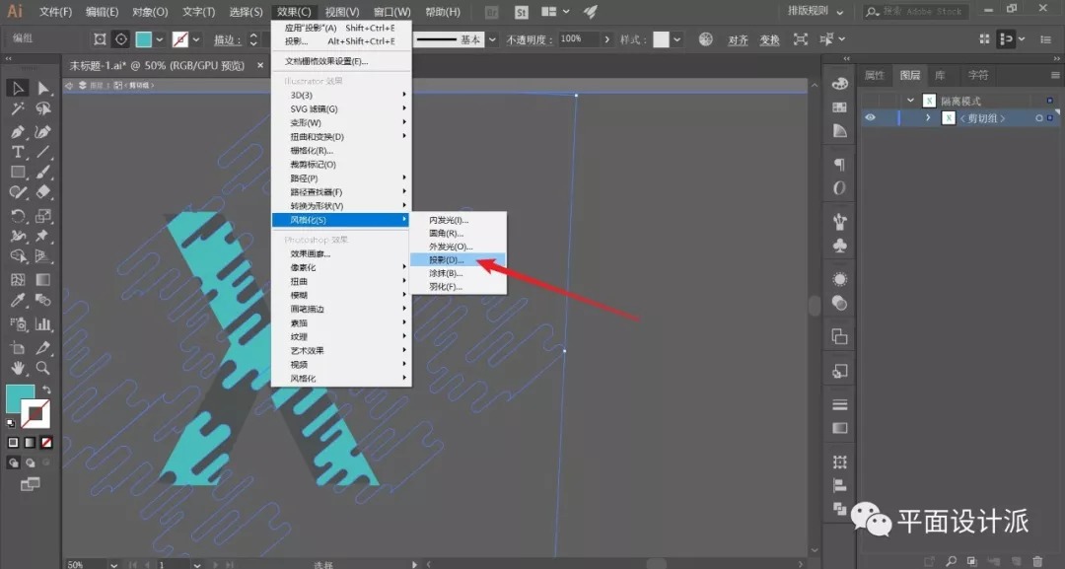The height and width of the screenshot is (569, 1065).
Task: Select the Zoom tool
Action: click(42, 368)
